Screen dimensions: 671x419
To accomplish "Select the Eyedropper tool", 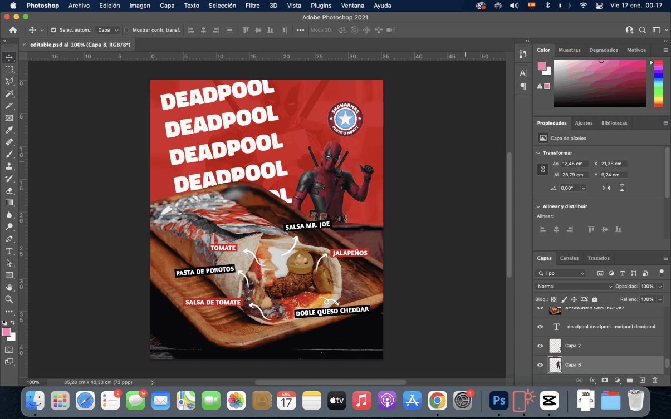I will click(9, 130).
